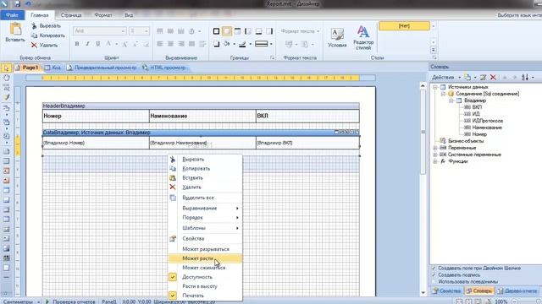The image size is (542, 304).
Task: Switch to Дерево отчета panel tab
Action: click(x=517, y=291)
